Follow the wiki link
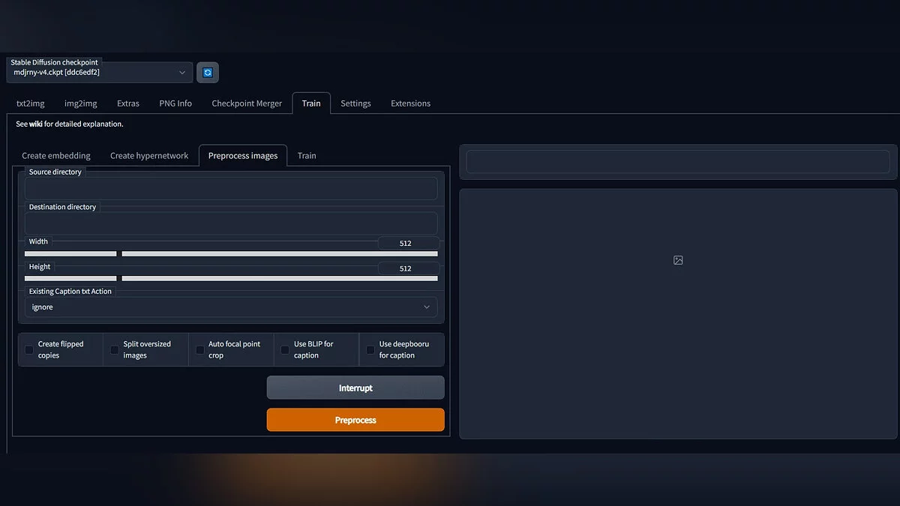 (x=35, y=124)
